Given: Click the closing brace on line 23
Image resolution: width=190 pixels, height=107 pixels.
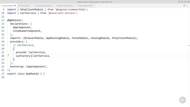Looking at the screenshot, I should 14,59.
